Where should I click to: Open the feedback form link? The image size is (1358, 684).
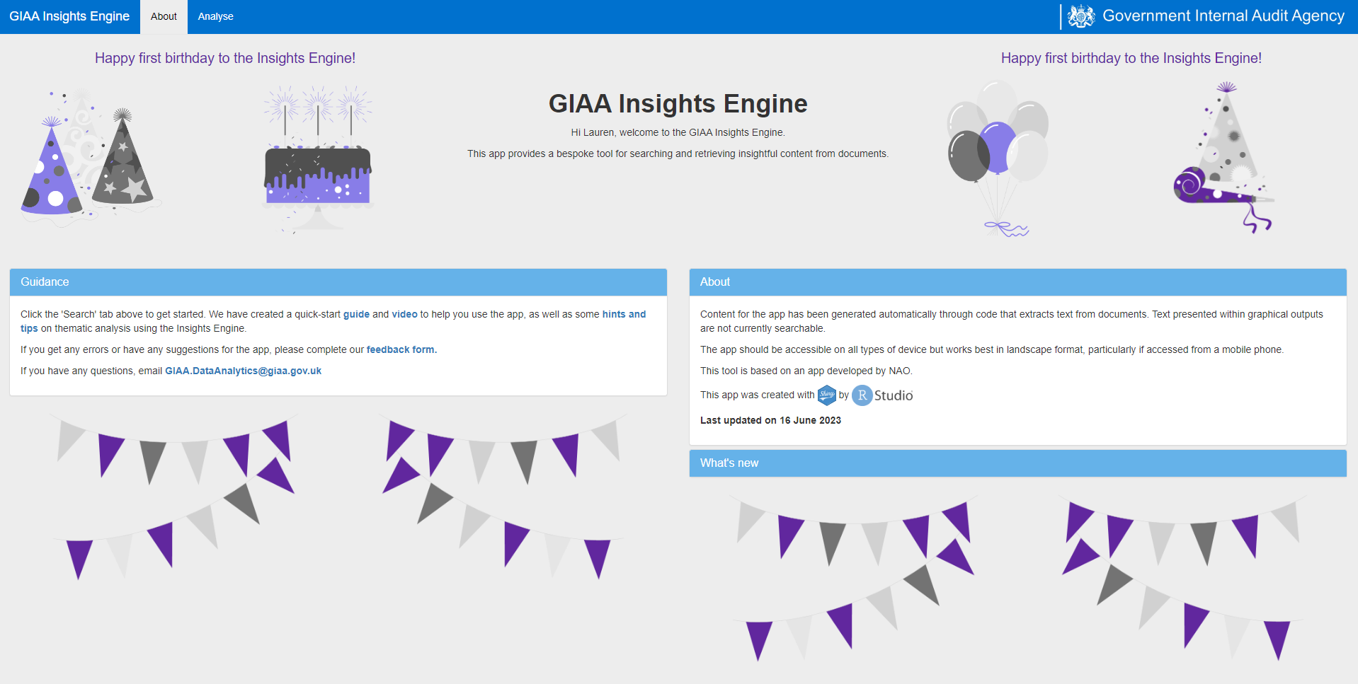[x=401, y=349]
